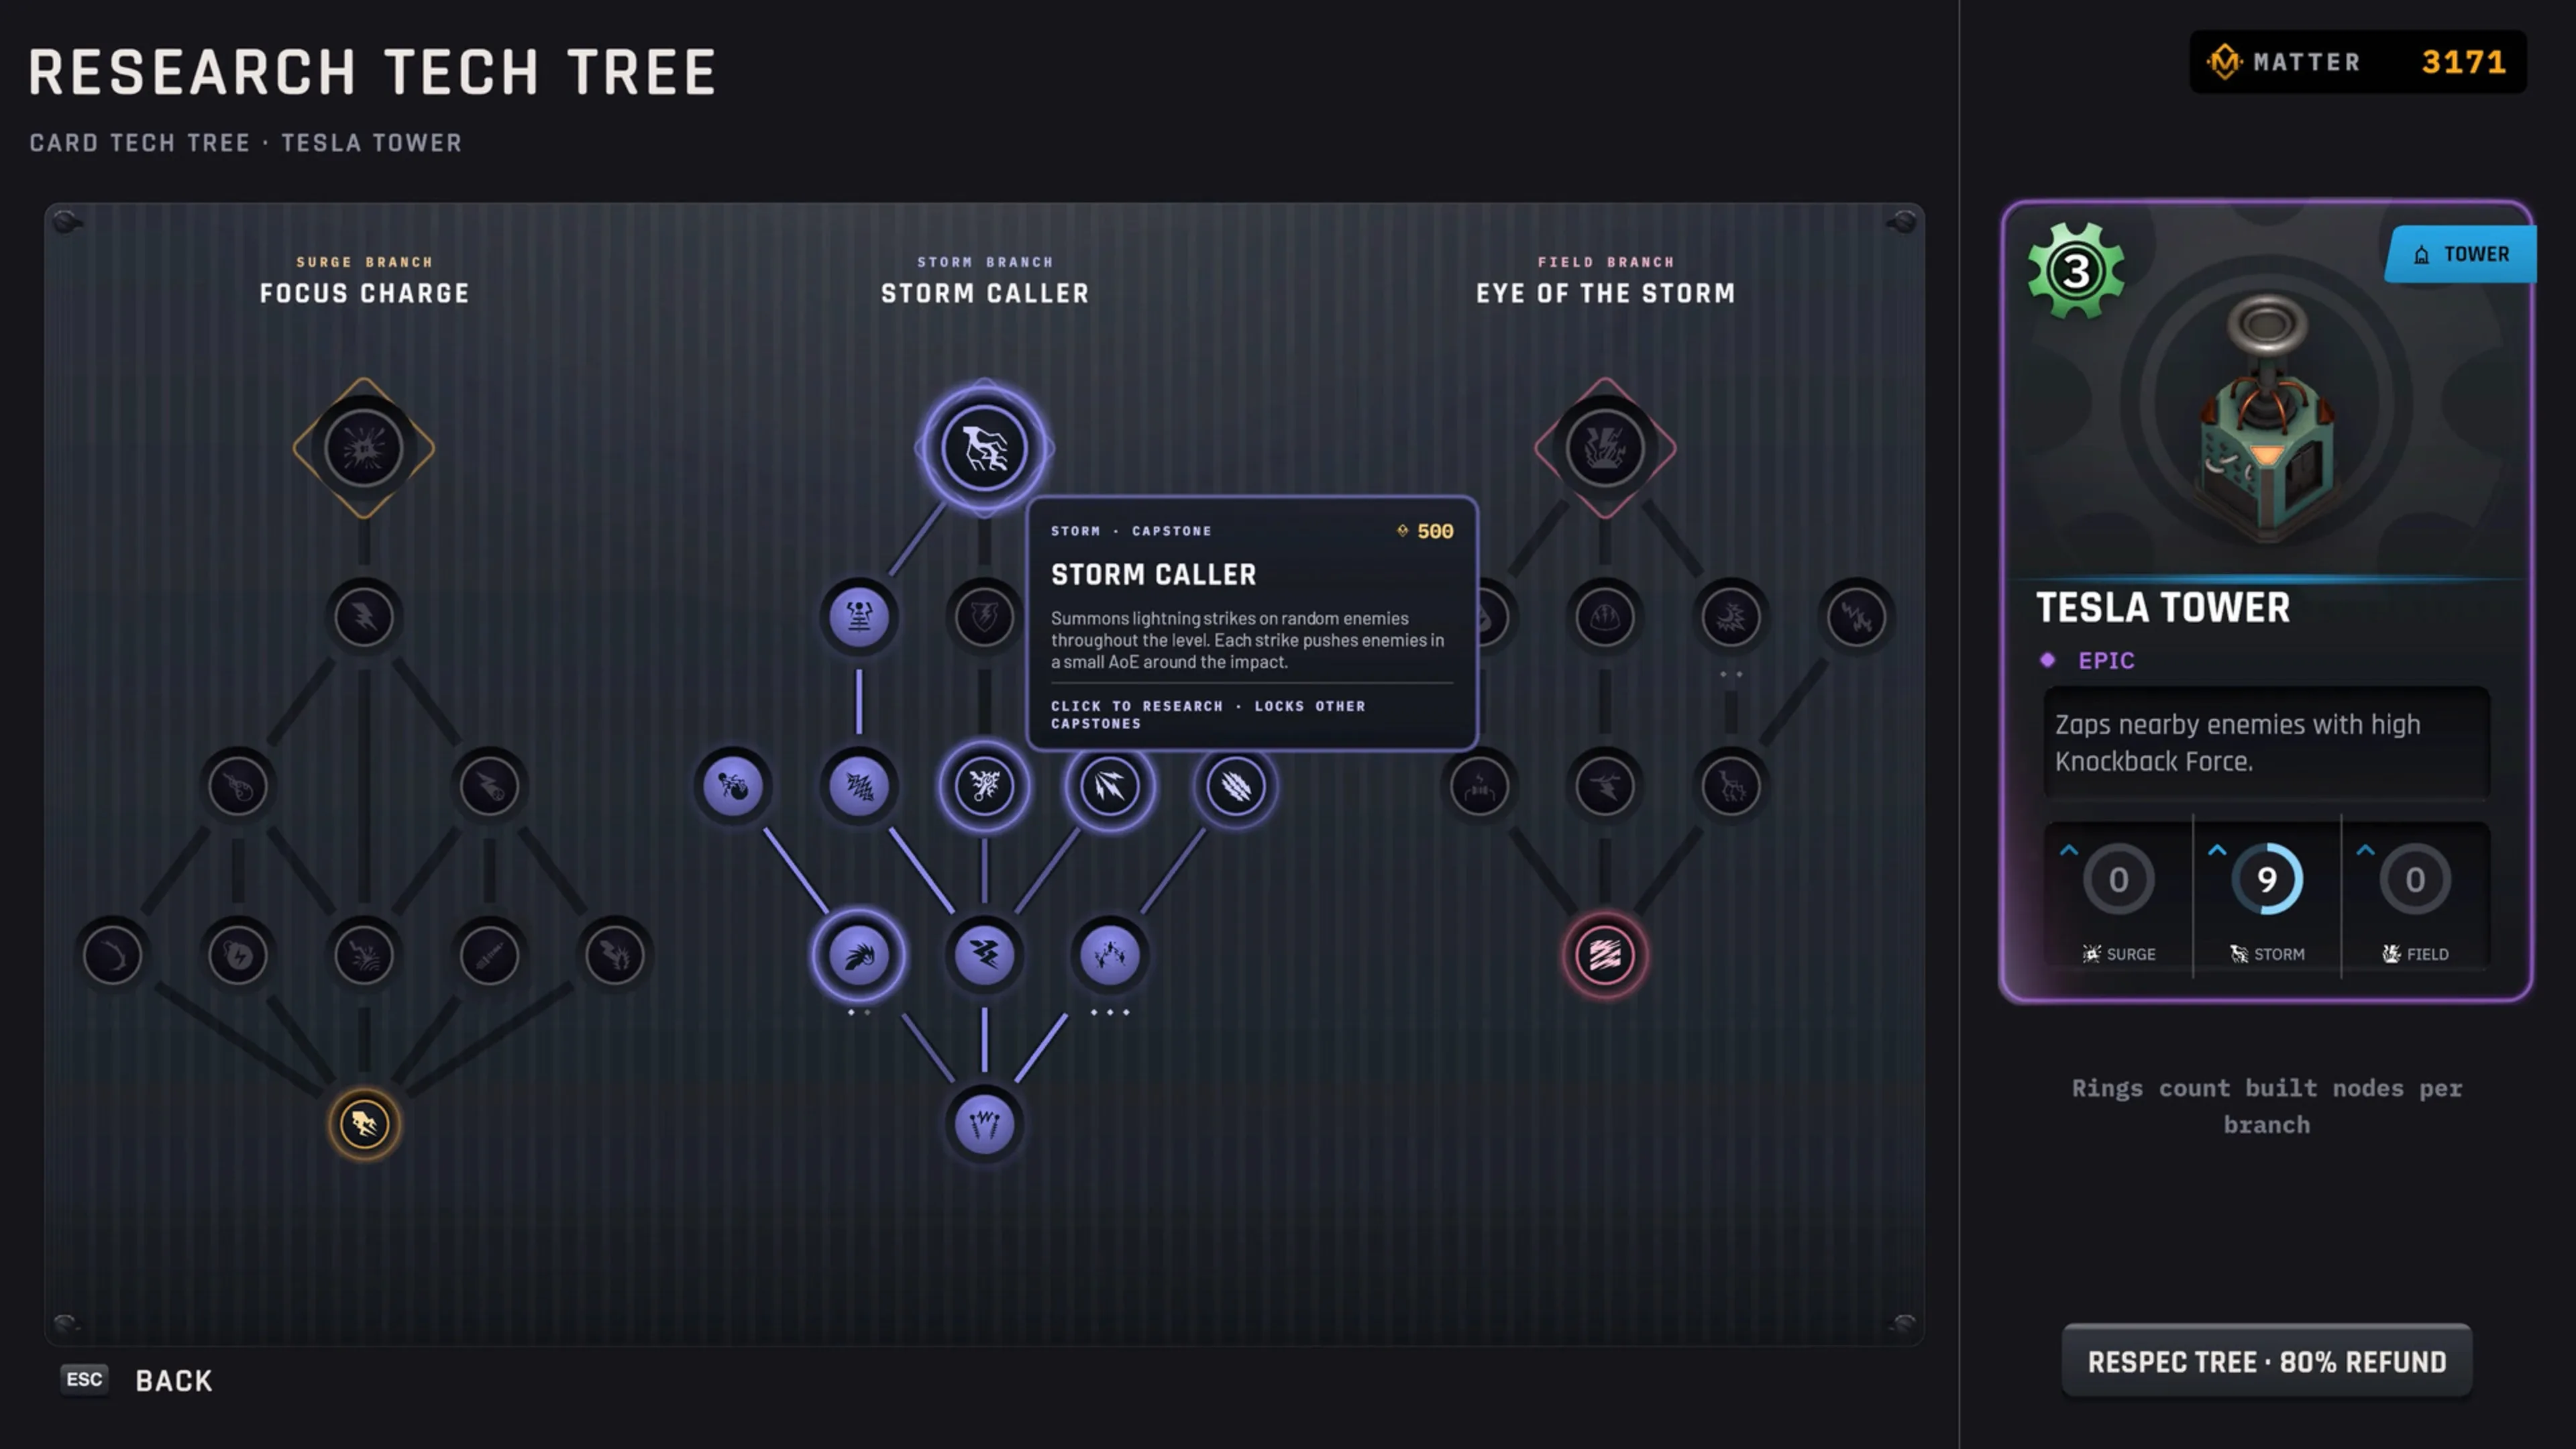Click the Respec Tree 80% Refund button
The width and height of the screenshot is (2576, 1449).
[2266, 1361]
